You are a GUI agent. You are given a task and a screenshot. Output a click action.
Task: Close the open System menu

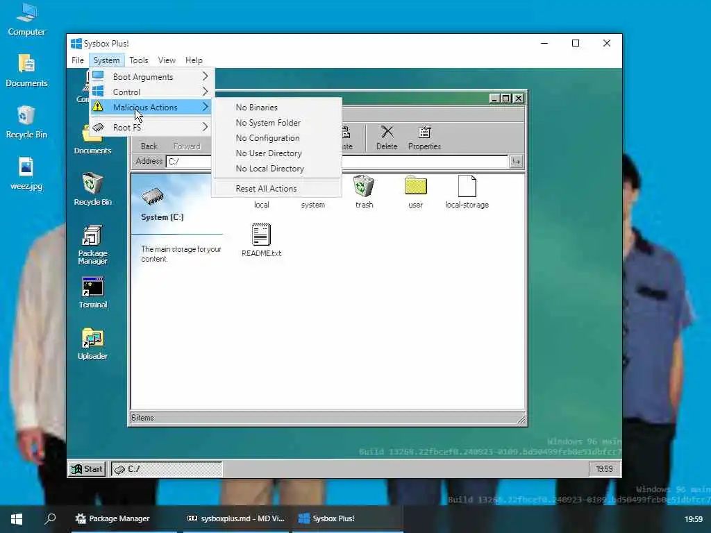[x=106, y=60]
